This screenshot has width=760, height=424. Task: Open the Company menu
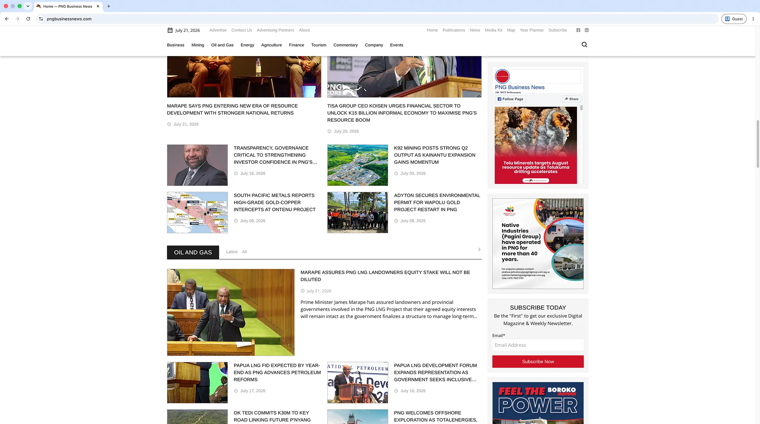pos(374,45)
